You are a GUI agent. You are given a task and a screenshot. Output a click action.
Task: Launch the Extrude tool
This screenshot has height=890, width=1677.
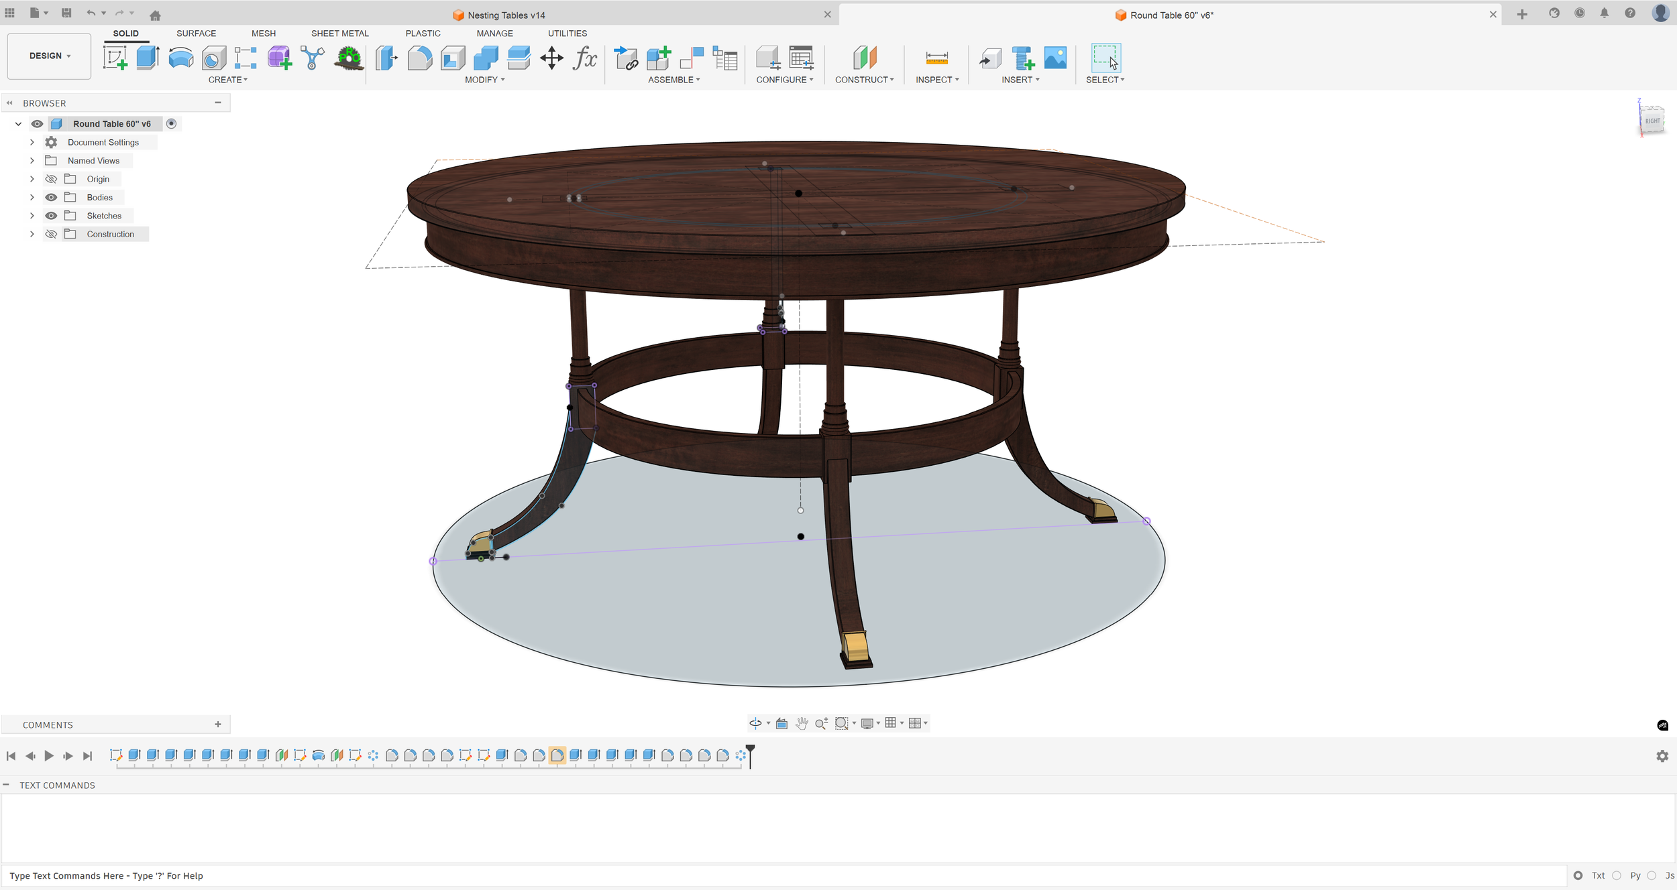click(x=147, y=58)
